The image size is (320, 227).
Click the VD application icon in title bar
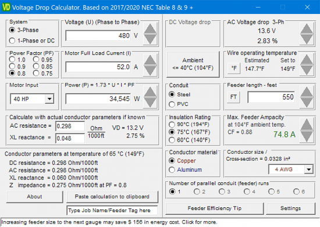tap(6, 8)
